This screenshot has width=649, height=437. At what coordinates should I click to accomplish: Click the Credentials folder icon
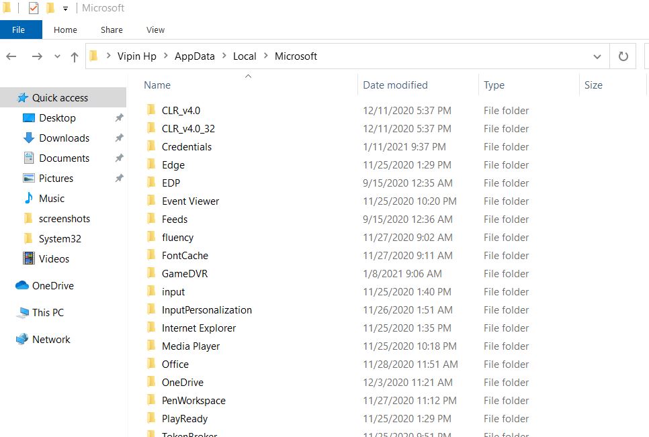(151, 146)
